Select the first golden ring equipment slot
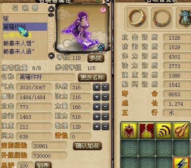This screenshot has height=168, width=191. point(137,18)
